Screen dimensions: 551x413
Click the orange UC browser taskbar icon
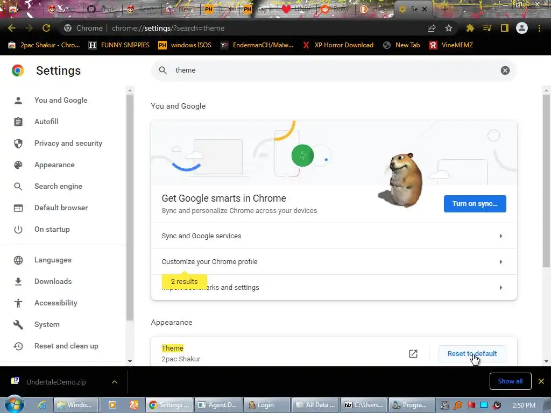click(133, 405)
